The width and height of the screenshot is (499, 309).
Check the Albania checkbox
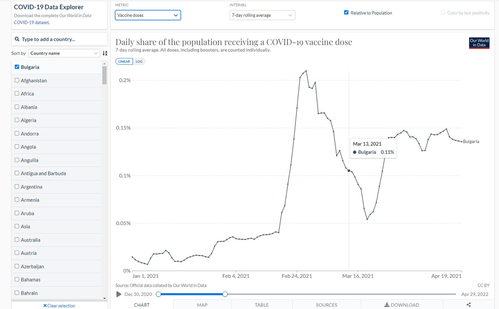click(17, 107)
